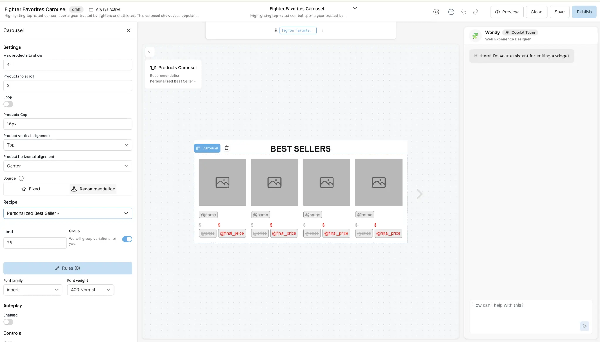Click the BEST SELLERS heading
Viewport: 600px width, 342px height.
coord(300,149)
